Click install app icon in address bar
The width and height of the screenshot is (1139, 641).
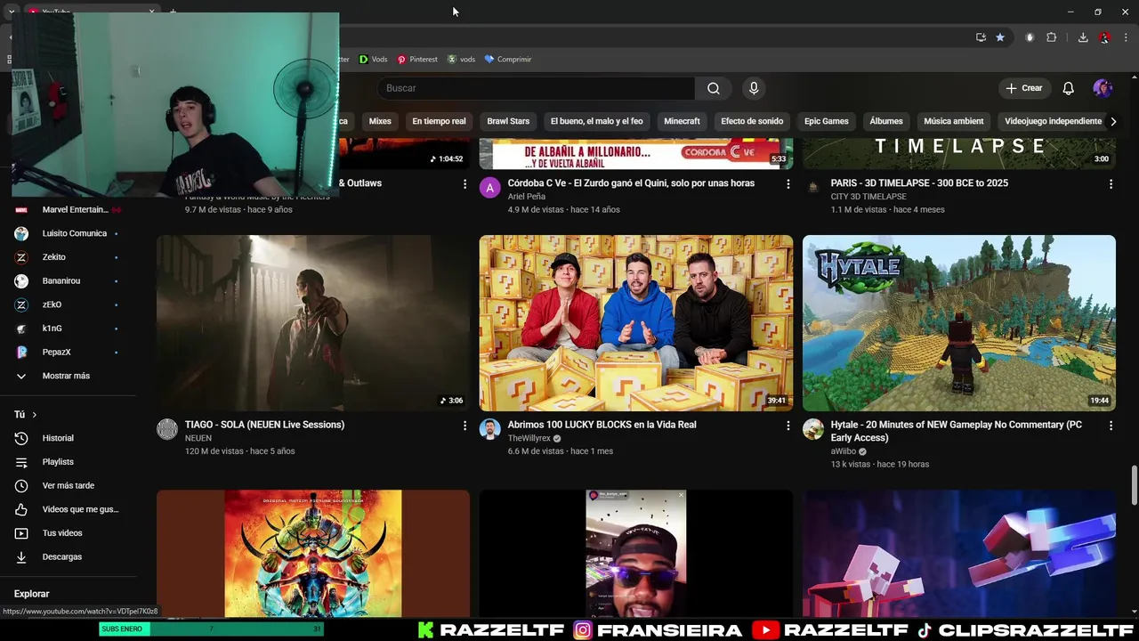tap(981, 37)
